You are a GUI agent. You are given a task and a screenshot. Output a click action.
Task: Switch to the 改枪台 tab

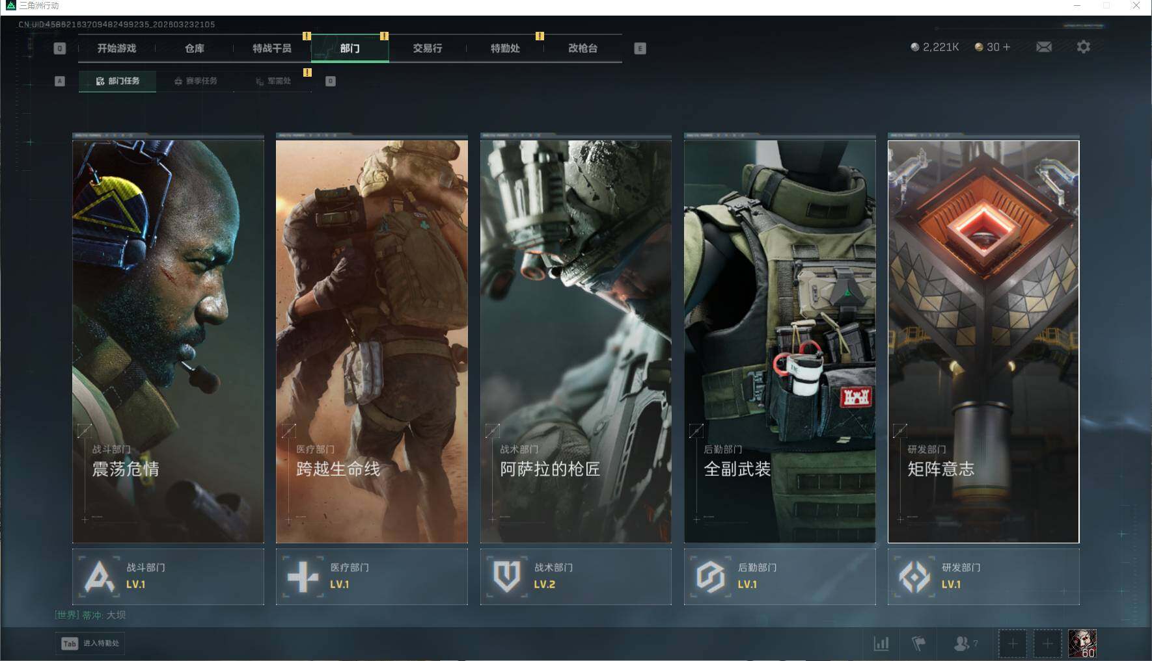point(583,48)
